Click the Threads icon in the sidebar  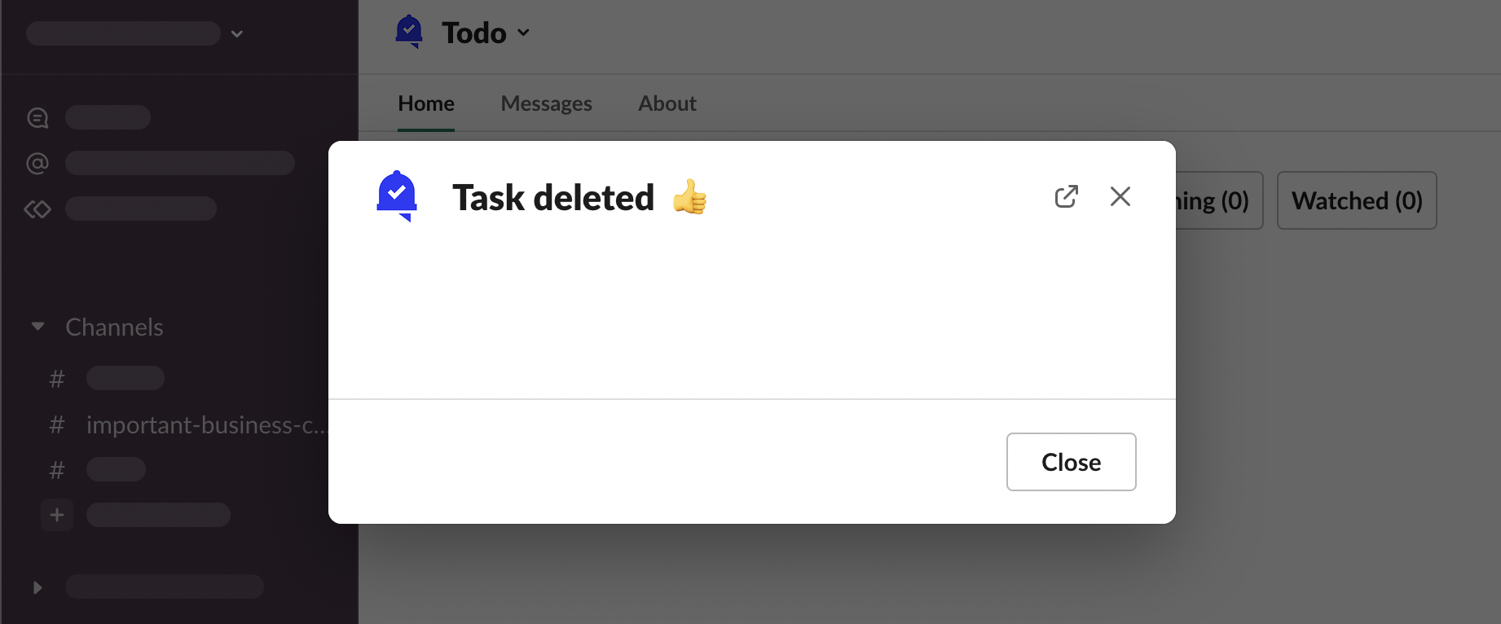[x=37, y=118]
